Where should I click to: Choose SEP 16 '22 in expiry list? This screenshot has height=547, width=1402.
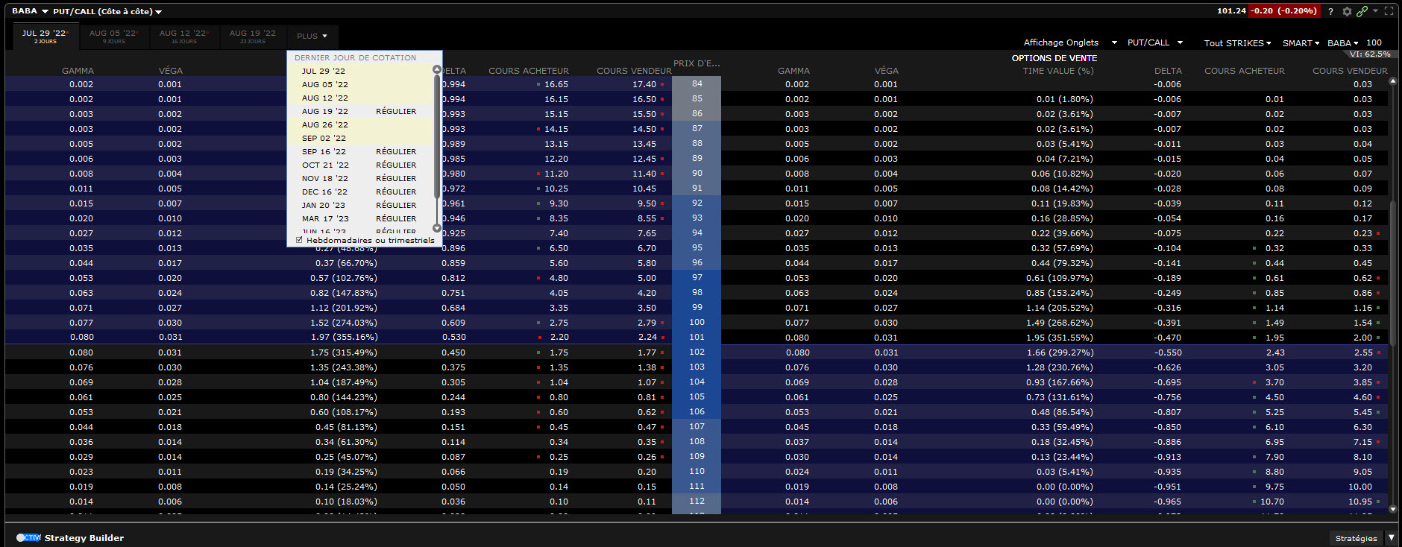(x=324, y=151)
